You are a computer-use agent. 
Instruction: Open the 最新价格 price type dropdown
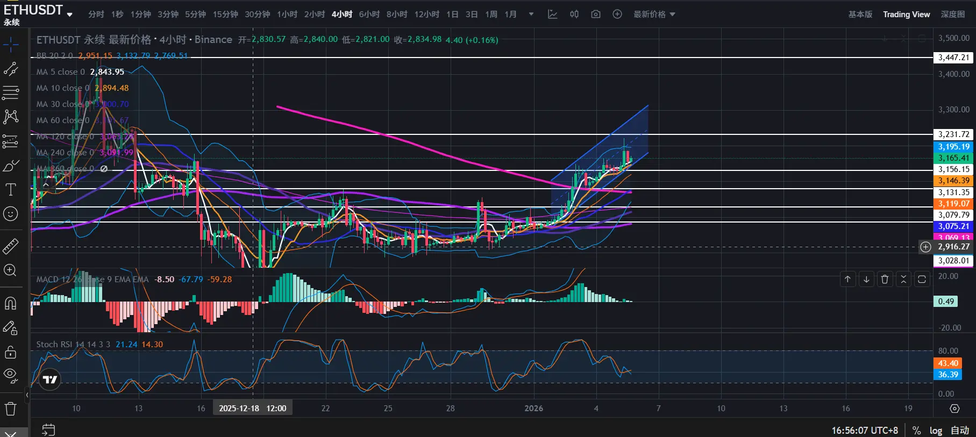point(654,15)
